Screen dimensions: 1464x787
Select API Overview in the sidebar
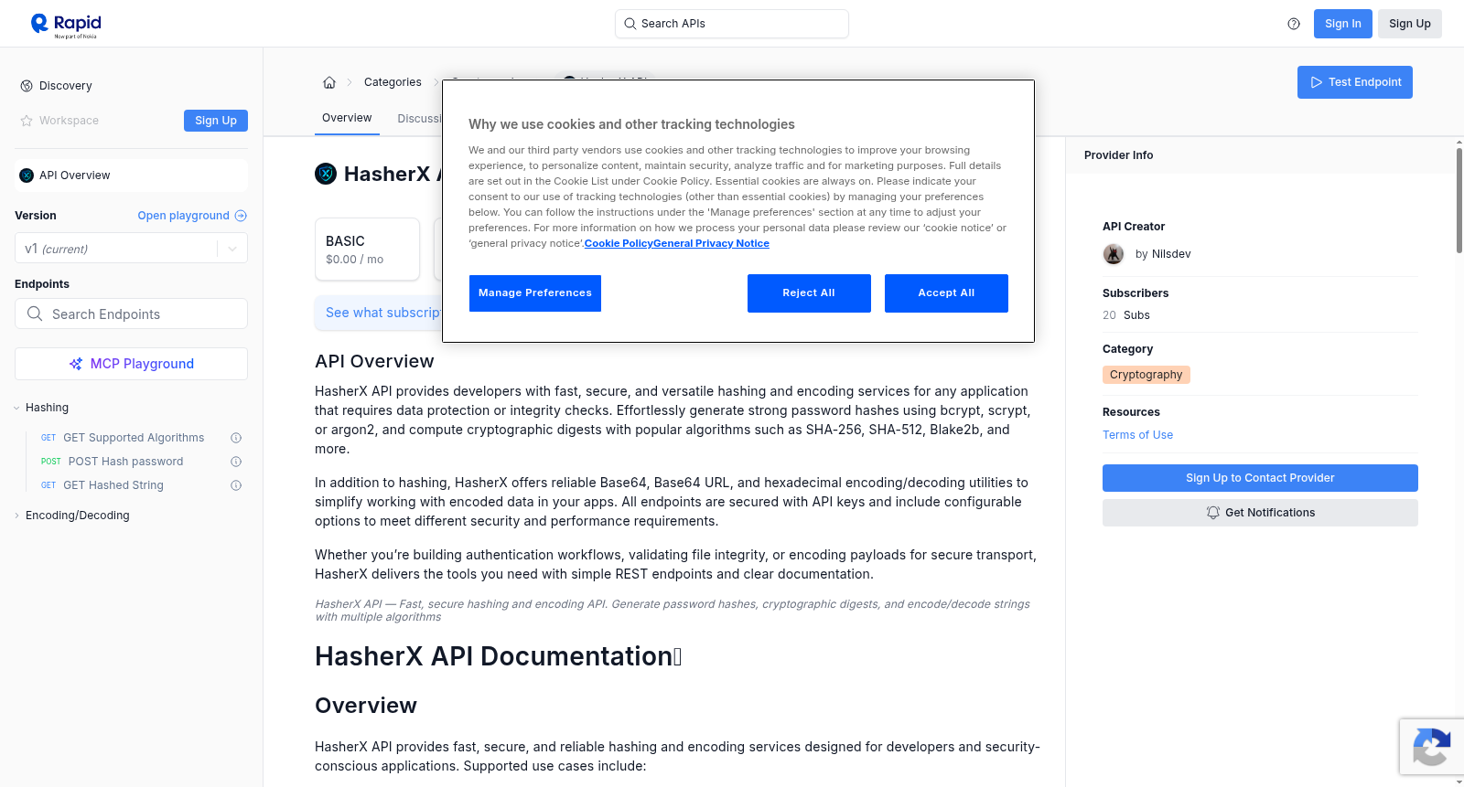coord(131,175)
